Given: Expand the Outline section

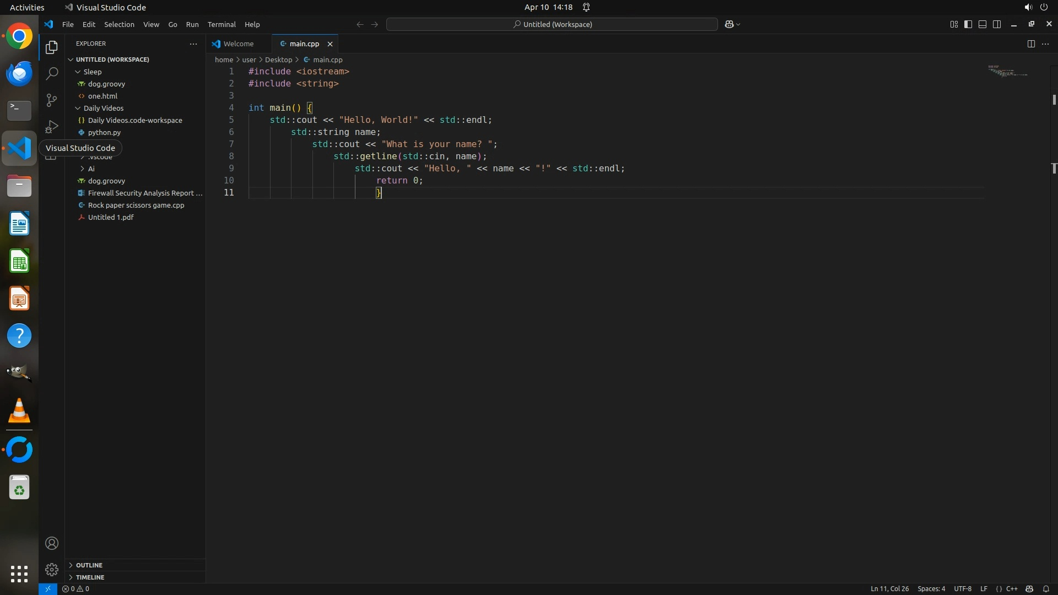Looking at the screenshot, I should click(89, 565).
